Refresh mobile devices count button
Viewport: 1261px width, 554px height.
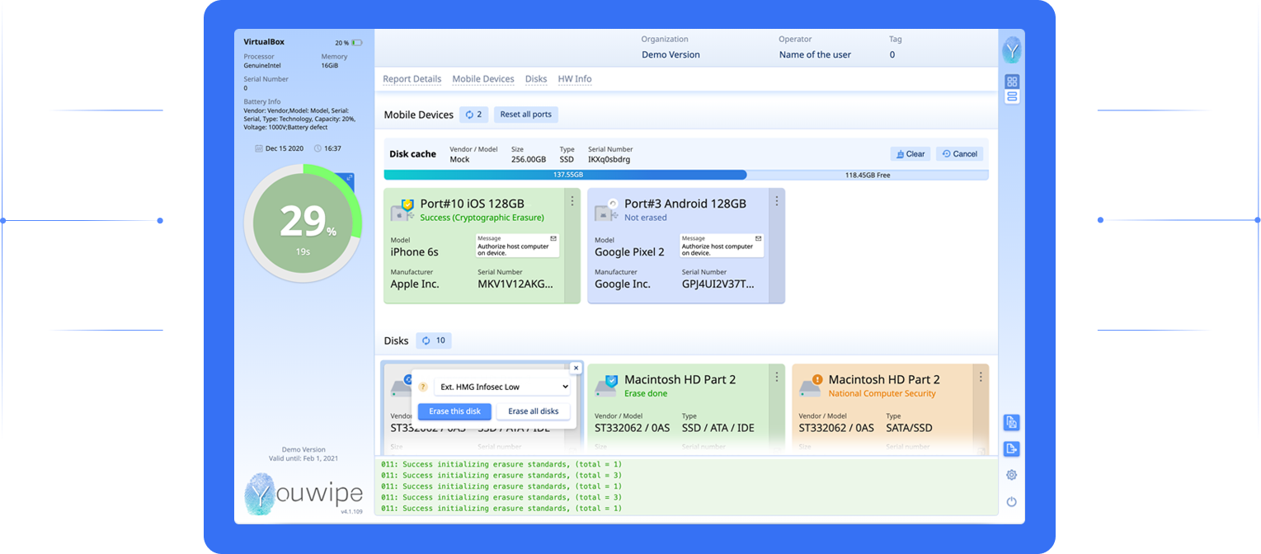pos(474,115)
